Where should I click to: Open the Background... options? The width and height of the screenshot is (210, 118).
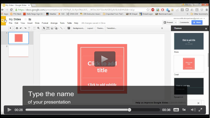click(78, 28)
